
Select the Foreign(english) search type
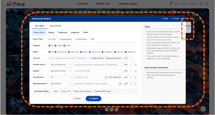click(58, 39)
